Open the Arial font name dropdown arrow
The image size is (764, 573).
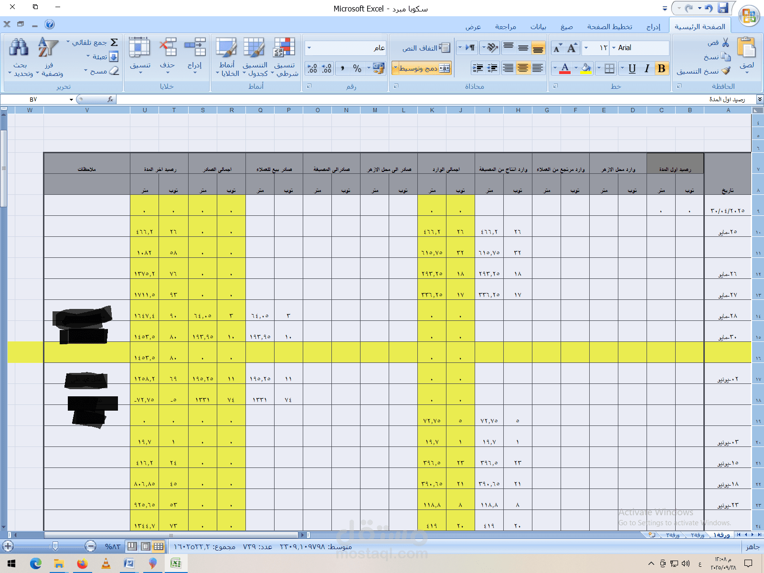614,48
